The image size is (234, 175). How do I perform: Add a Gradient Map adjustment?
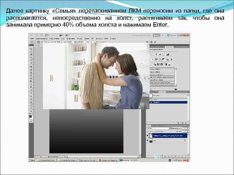[166, 64]
